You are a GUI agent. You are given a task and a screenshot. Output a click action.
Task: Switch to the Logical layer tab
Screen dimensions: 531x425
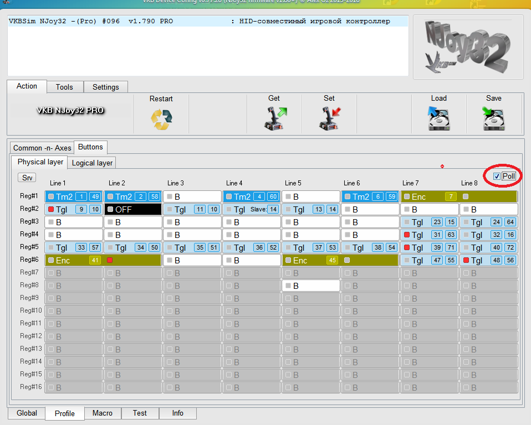point(92,163)
